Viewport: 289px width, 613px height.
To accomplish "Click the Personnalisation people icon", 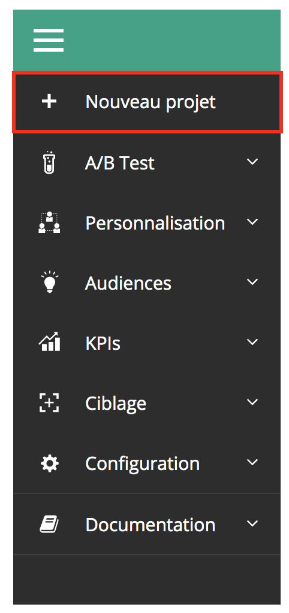I will [49, 222].
